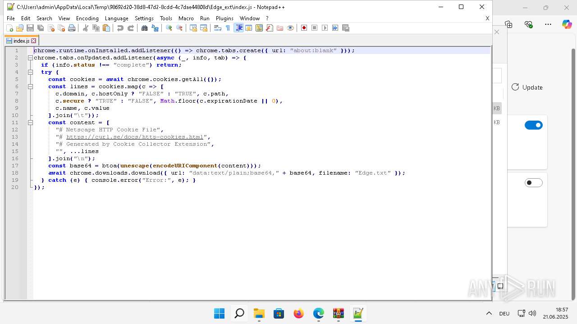Toggle Show all characters pilcrow button
The image size is (577, 324).
point(228,28)
